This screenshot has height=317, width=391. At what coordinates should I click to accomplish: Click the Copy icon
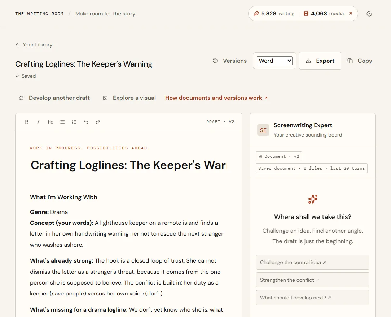(x=350, y=61)
